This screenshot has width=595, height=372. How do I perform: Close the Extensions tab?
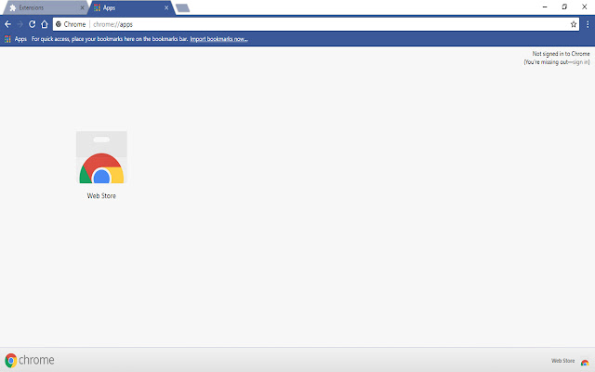click(82, 7)
